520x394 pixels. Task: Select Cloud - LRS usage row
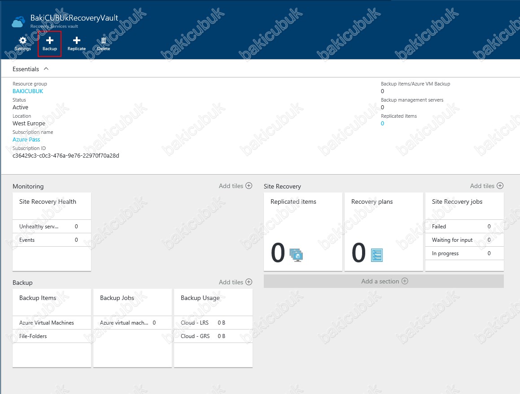coord(213,323)
